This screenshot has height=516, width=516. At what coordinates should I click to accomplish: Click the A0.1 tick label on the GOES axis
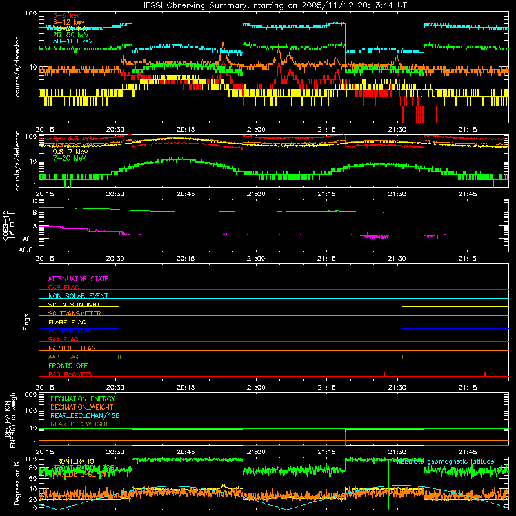(30, 239)
